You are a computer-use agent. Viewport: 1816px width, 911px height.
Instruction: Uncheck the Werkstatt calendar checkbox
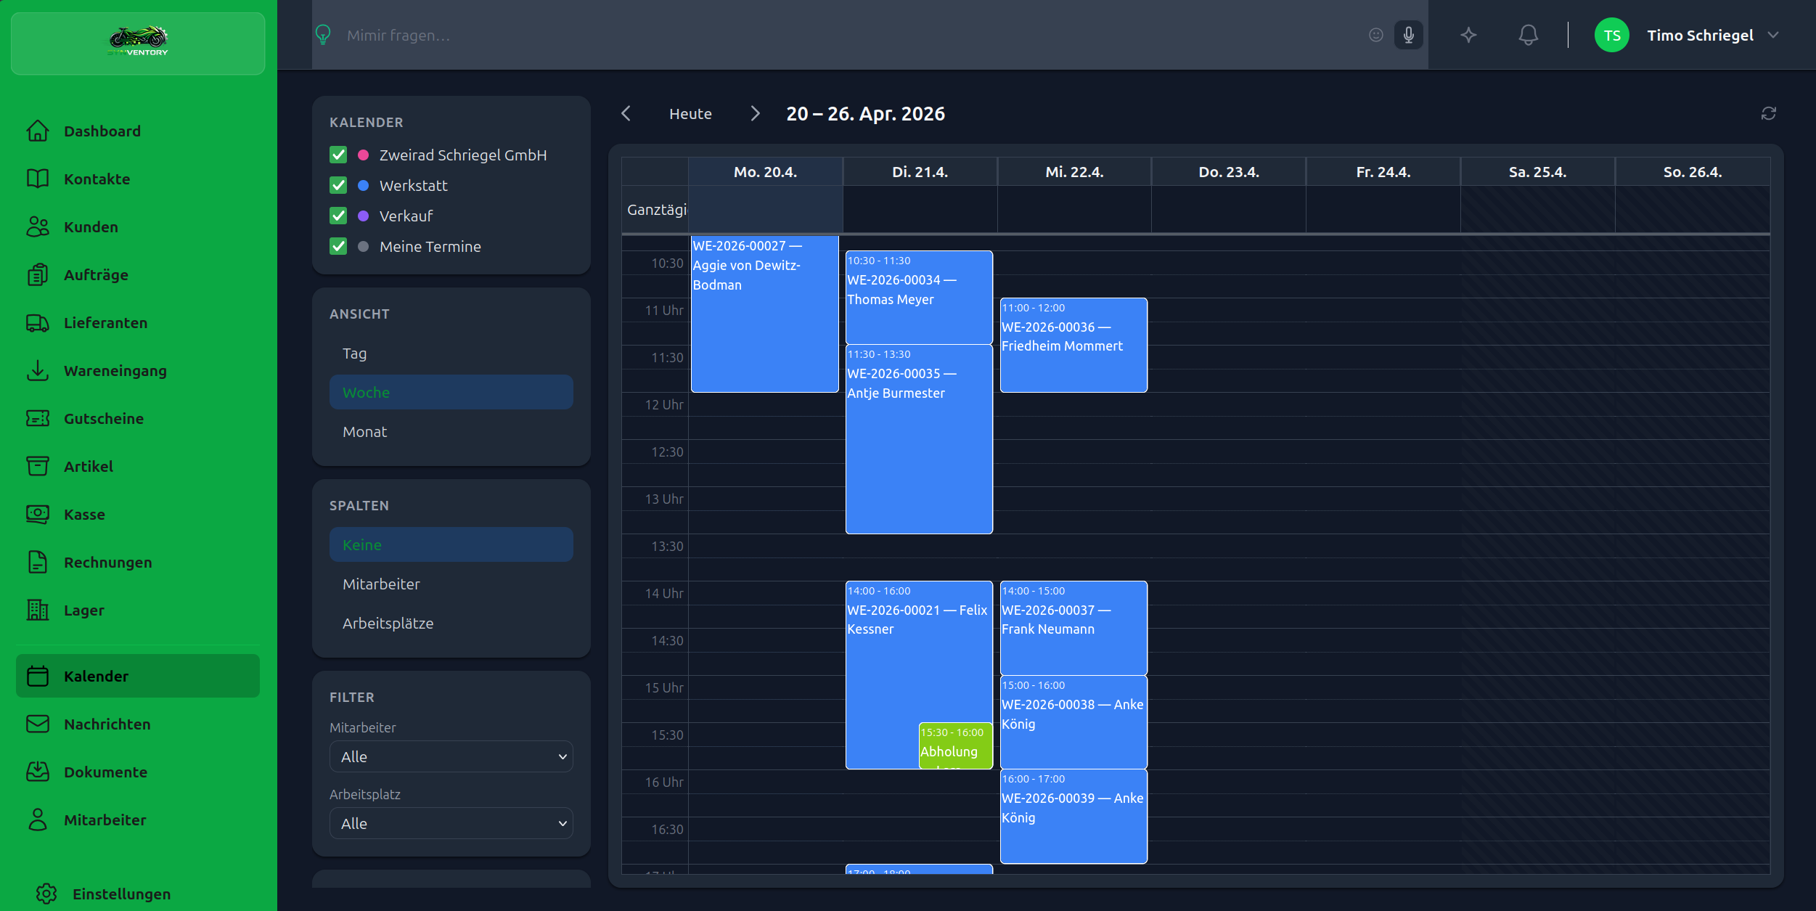[x=338, y=186]
